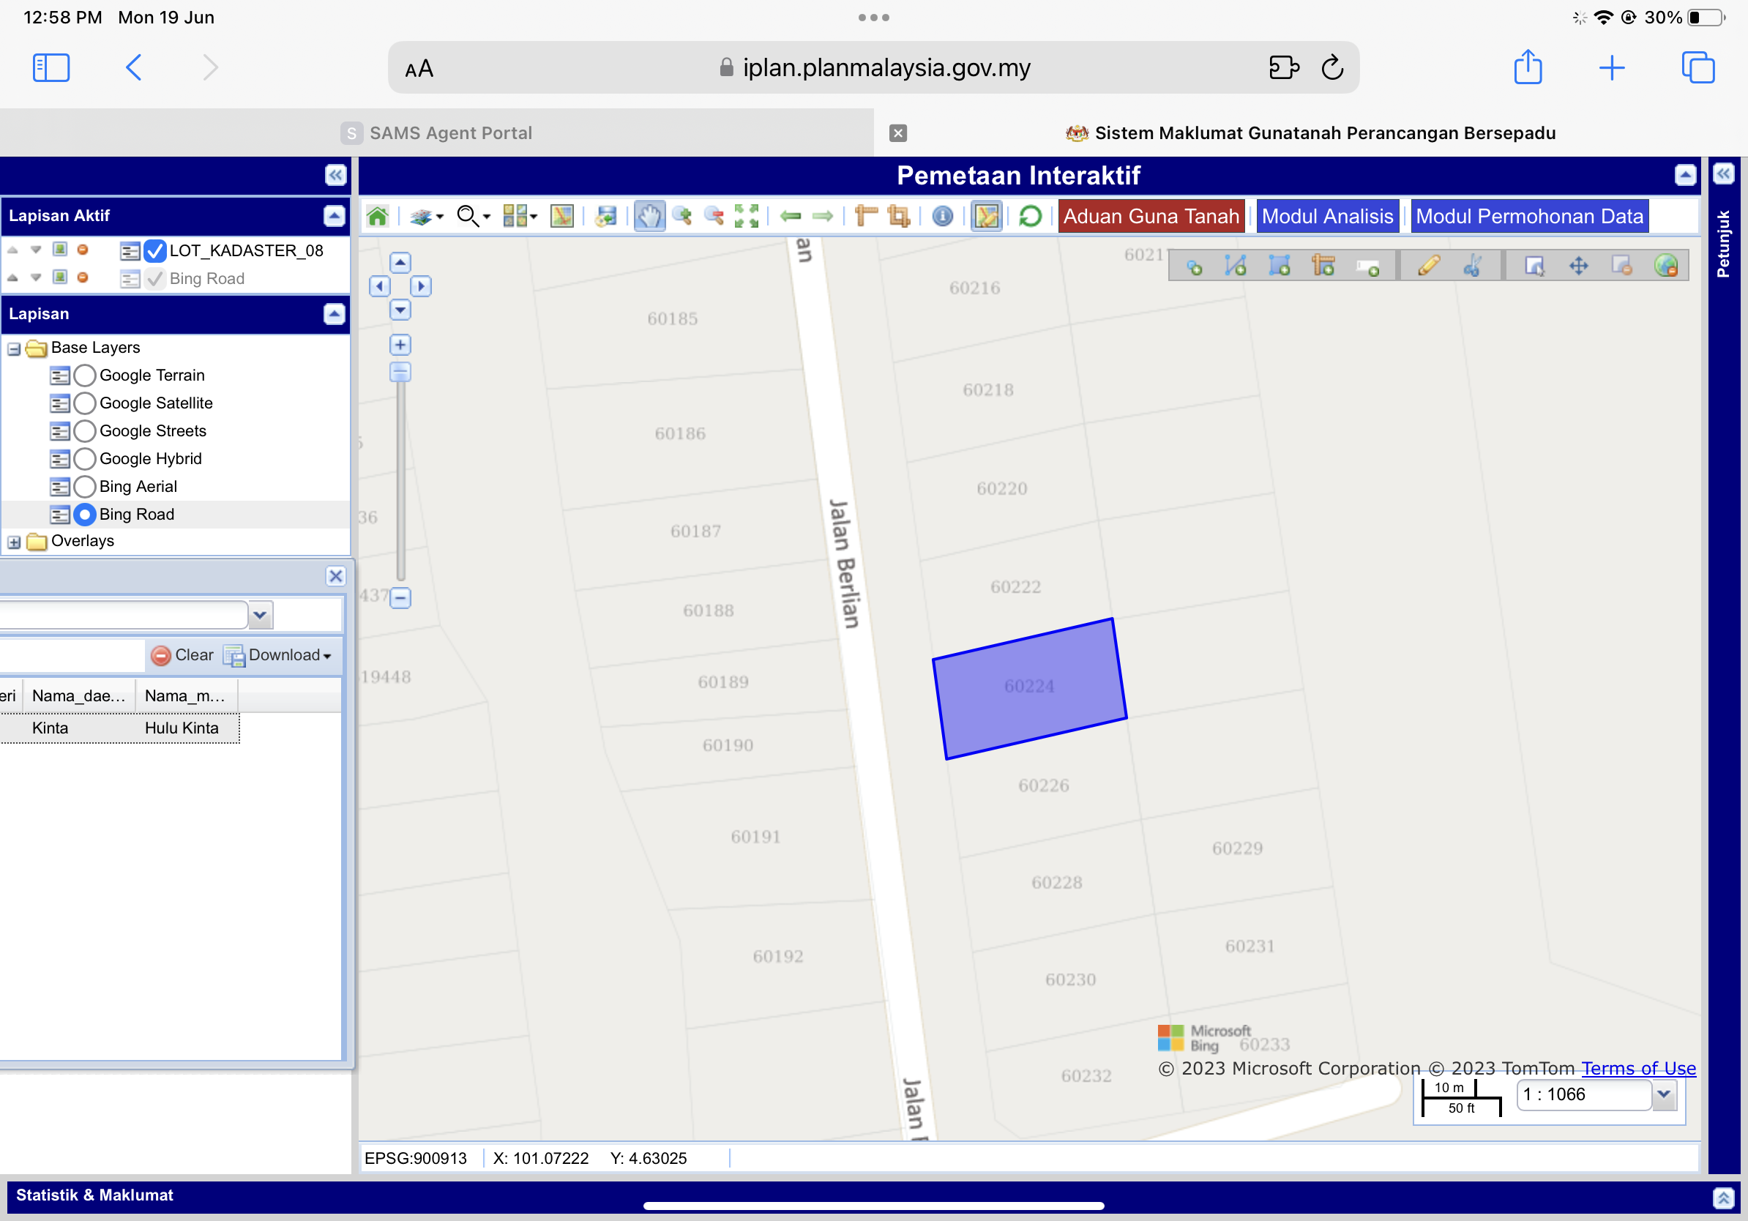Screen dimensions: 1748x1221
Task: Open the Download dropdown menu
Action: pos(289,654)
